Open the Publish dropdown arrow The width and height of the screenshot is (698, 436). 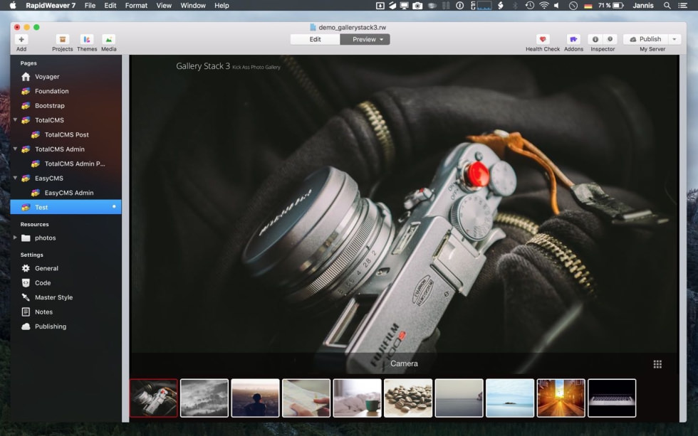tap(674, 39)
